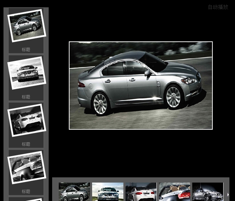Image resolution: width=235 pixels, height=201 pixels.
Task: Choose first bottom strip thumbnail, silver sedan
Action: click(x=74, y=192)
